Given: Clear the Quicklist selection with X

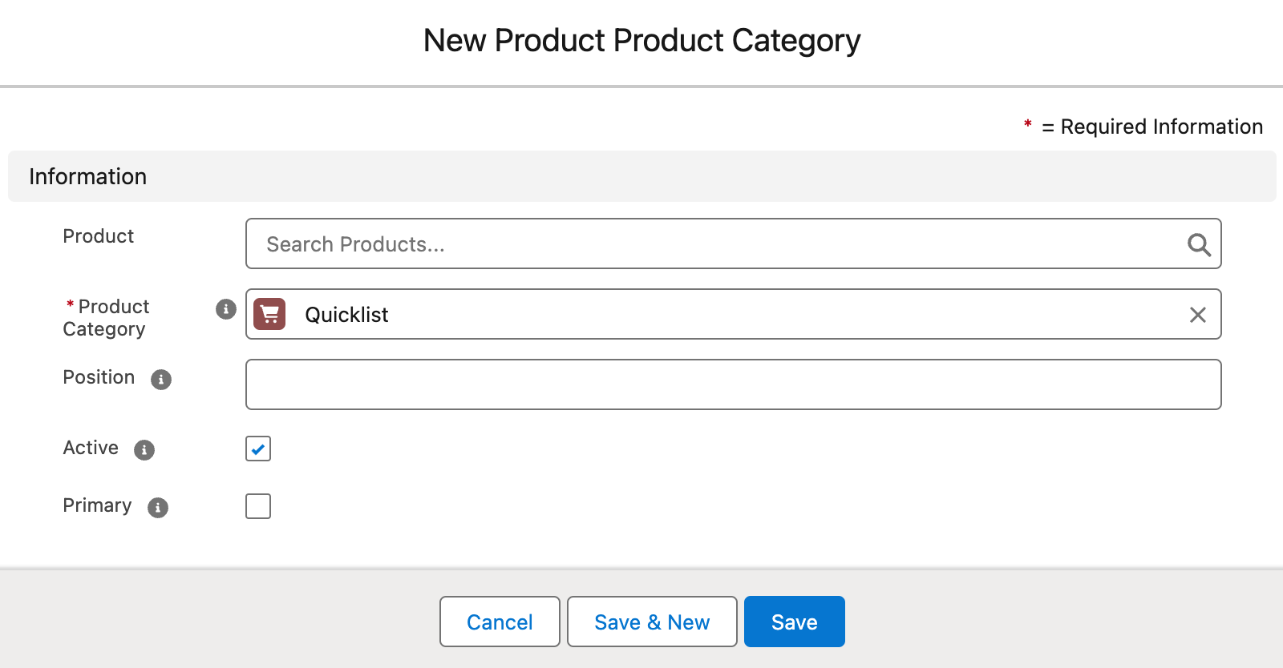Looking at the screenshot, I should 1197,315.
